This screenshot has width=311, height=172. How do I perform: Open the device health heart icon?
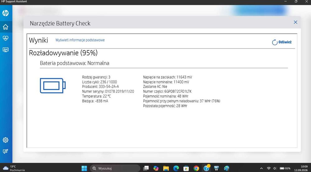tap(6, 38)
